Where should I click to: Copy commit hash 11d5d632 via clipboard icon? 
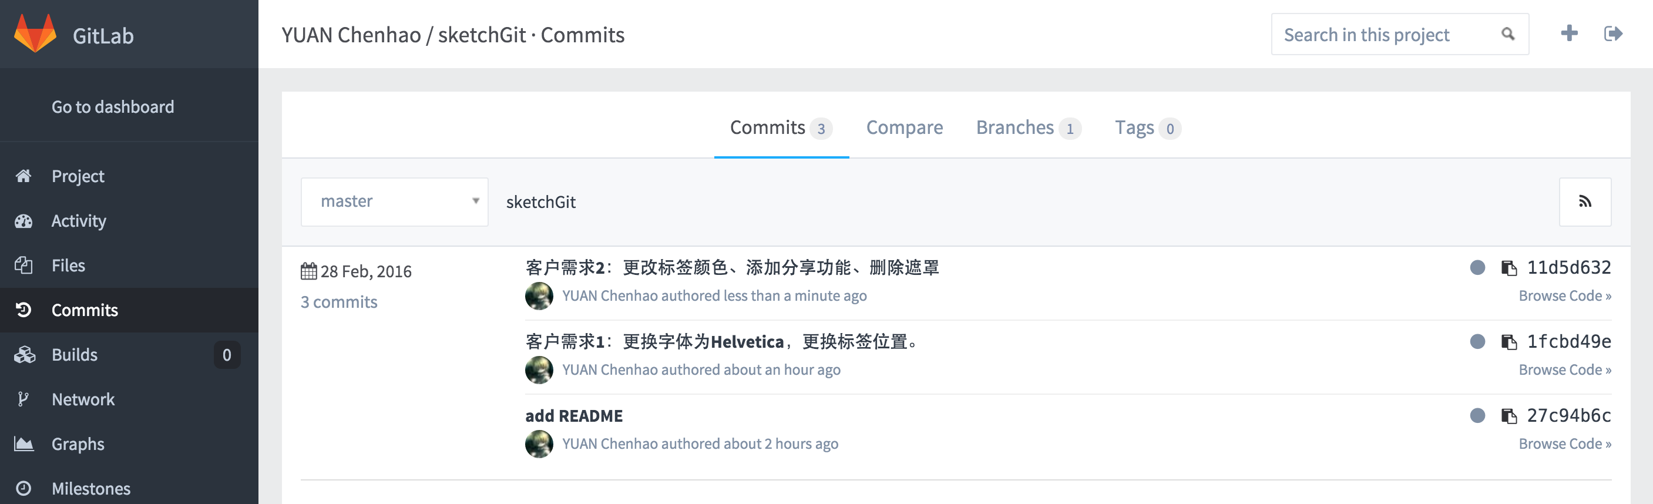coord(1509,268)
